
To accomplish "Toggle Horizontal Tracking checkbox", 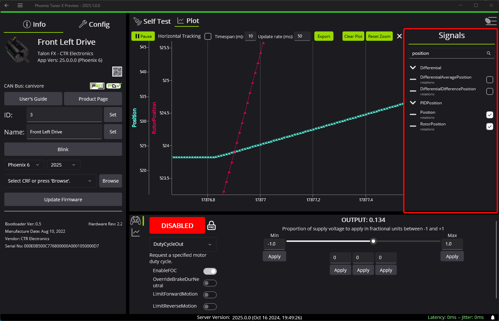I will (x=208, y=36).
